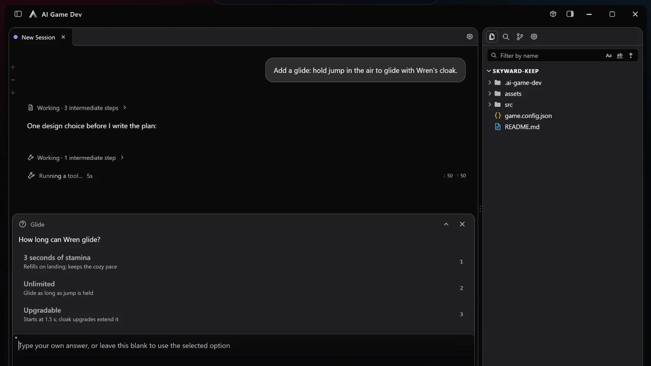The width and height of the screenshot is (651, 366).
Task: Toggle whole word match in file filter
Action: point(620,55)
